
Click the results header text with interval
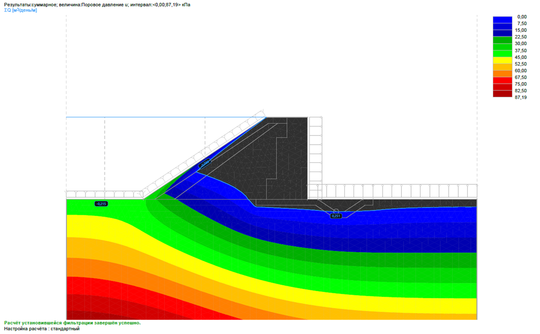[97, 5]
